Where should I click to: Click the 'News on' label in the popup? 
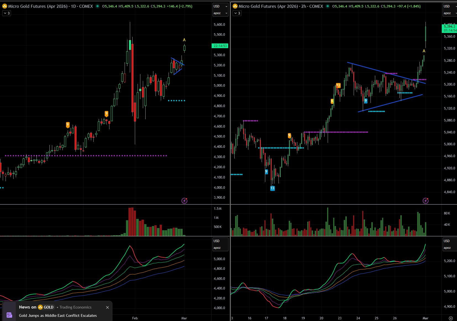[x=28, y=307]
